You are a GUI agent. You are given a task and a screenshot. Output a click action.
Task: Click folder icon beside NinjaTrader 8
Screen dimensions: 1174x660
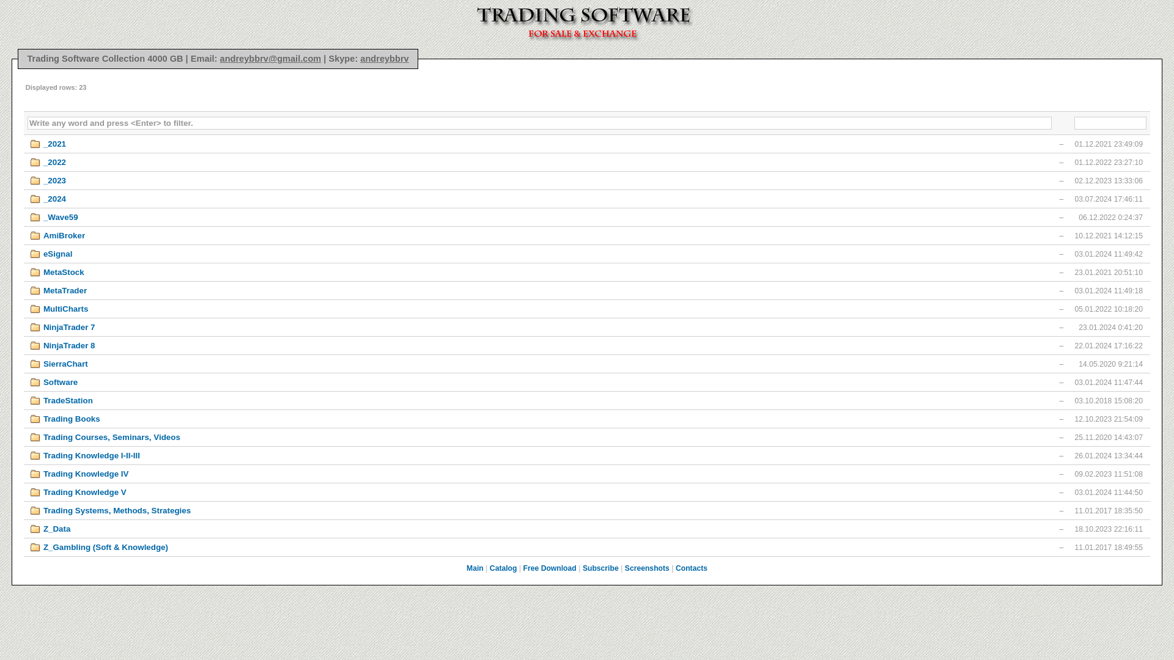[35, 346]
